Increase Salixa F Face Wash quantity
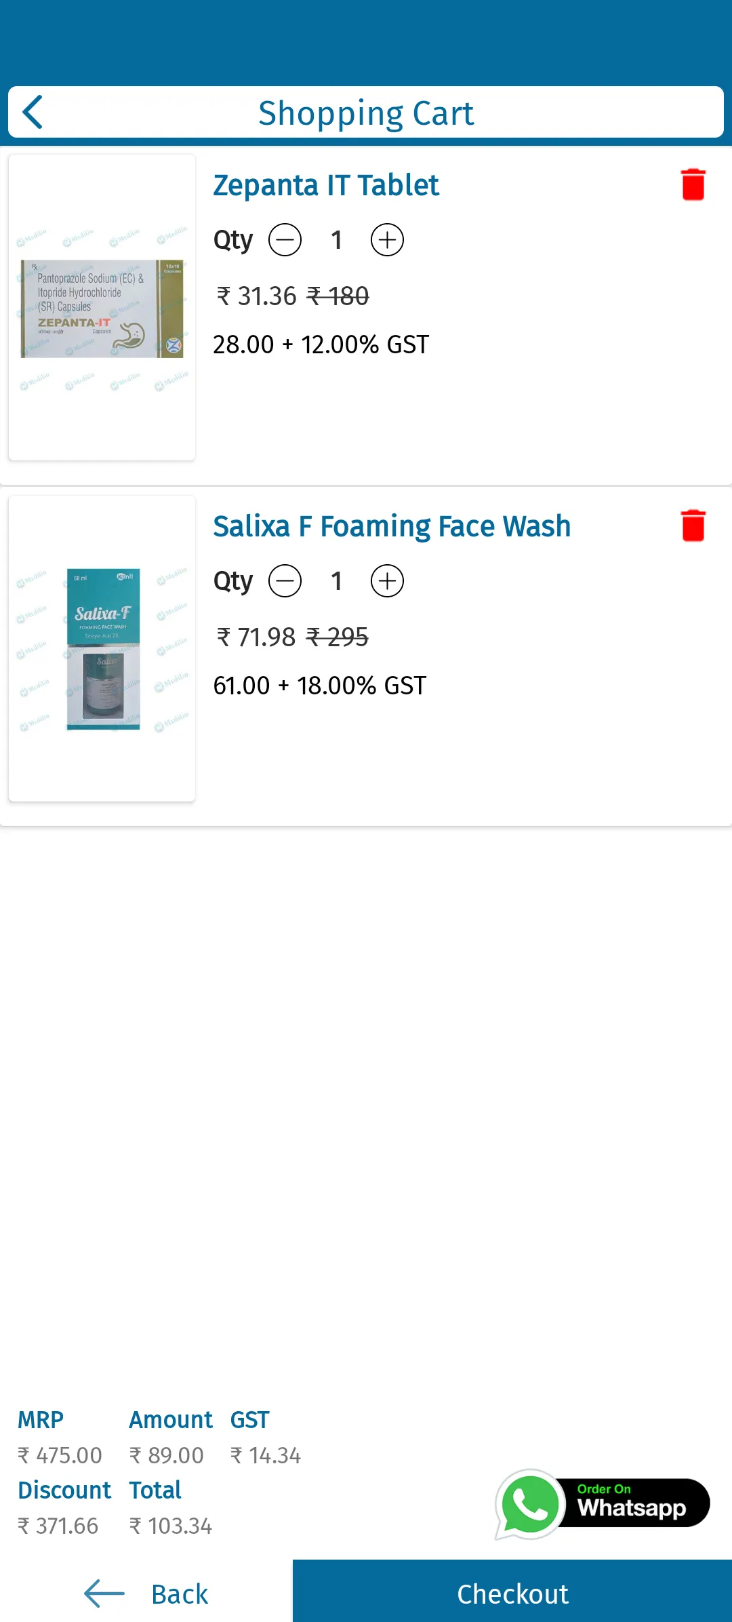Viewport: 732px width, 1622px height. pos(387,581)
